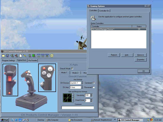Click the Dead Zone value field

pyautogui.click(x=87, y=100)
